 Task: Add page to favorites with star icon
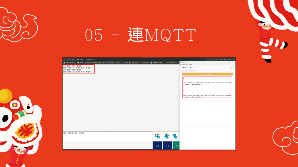click(x=204, y=59)
